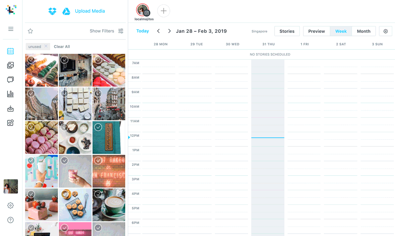Image resolution: width=395 pixels, height=236 pixels.
Task: Clear All filters
Action: pyautogui.click(x=62, y=47)
